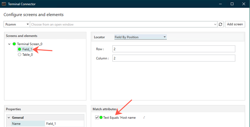The image size is (250, 127).
Task: Click the Column input field
Action: 174,58
